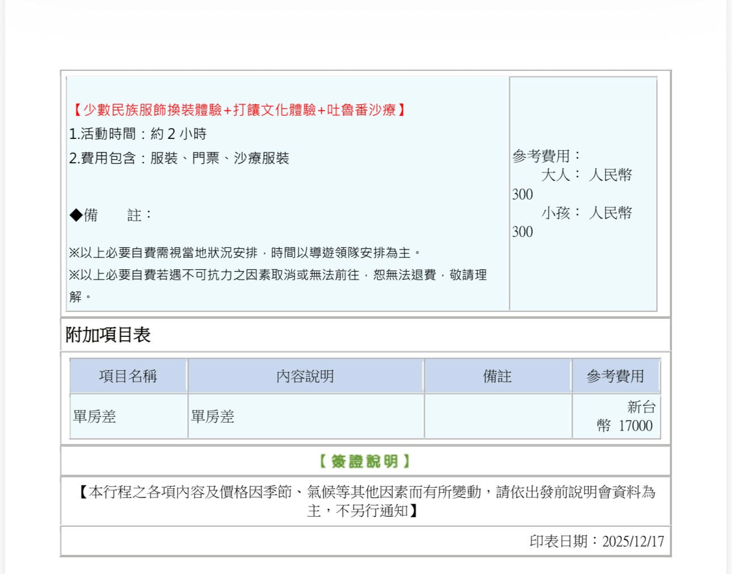The width and height of the screenshot is (732, 574).
Task: Select 單房差 in the 項目名稱 column
Action: tap(95, 417)
